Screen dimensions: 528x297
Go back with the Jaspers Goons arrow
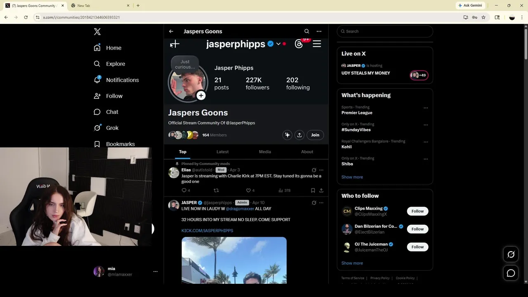(171, 31)
